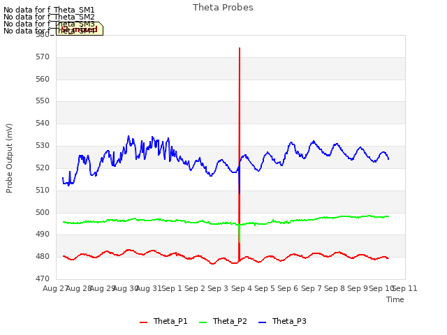Screen dimensions: 447x335
Task: Click the 570 y-axis tick label
Action: 43,57
